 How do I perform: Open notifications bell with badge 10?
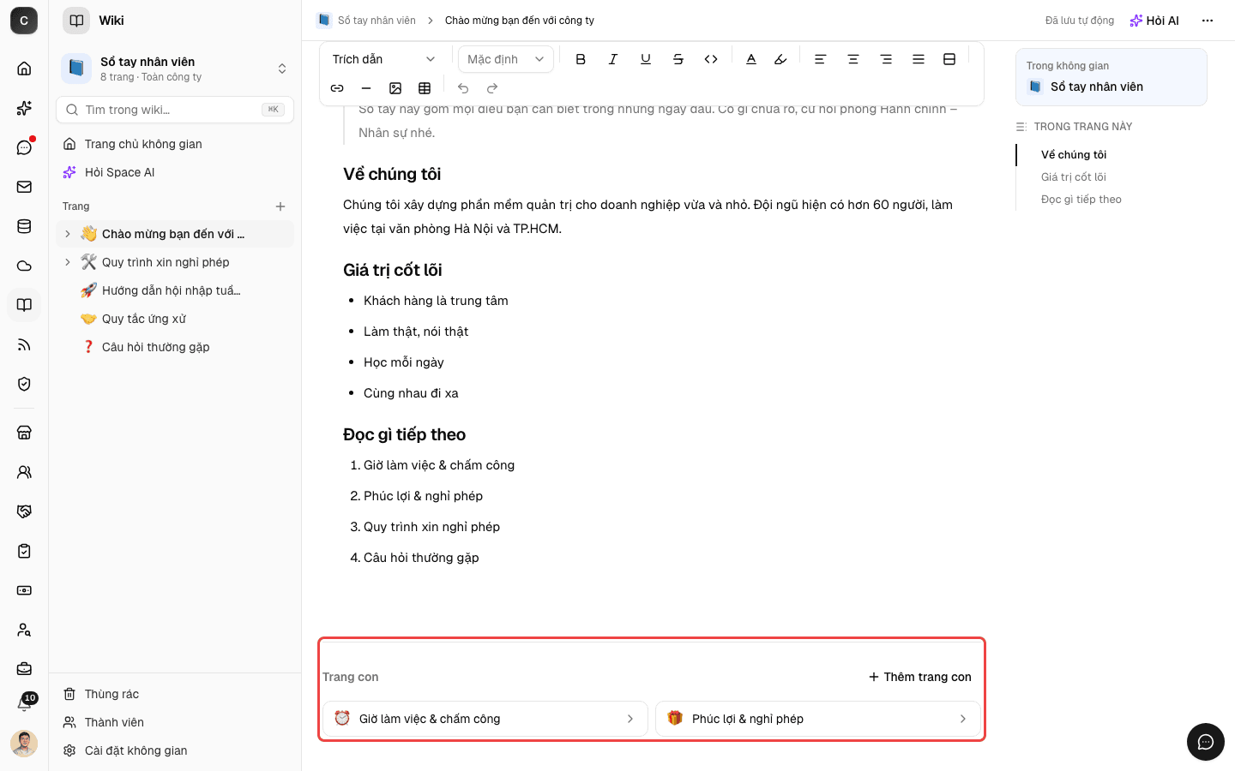[x=24, y=704]
